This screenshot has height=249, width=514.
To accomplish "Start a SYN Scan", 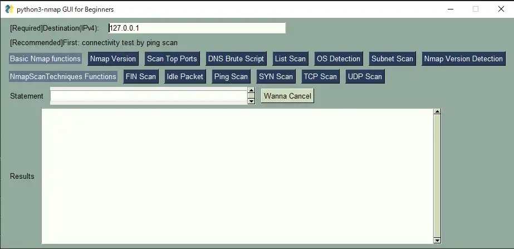I will [x=276, y=76].
